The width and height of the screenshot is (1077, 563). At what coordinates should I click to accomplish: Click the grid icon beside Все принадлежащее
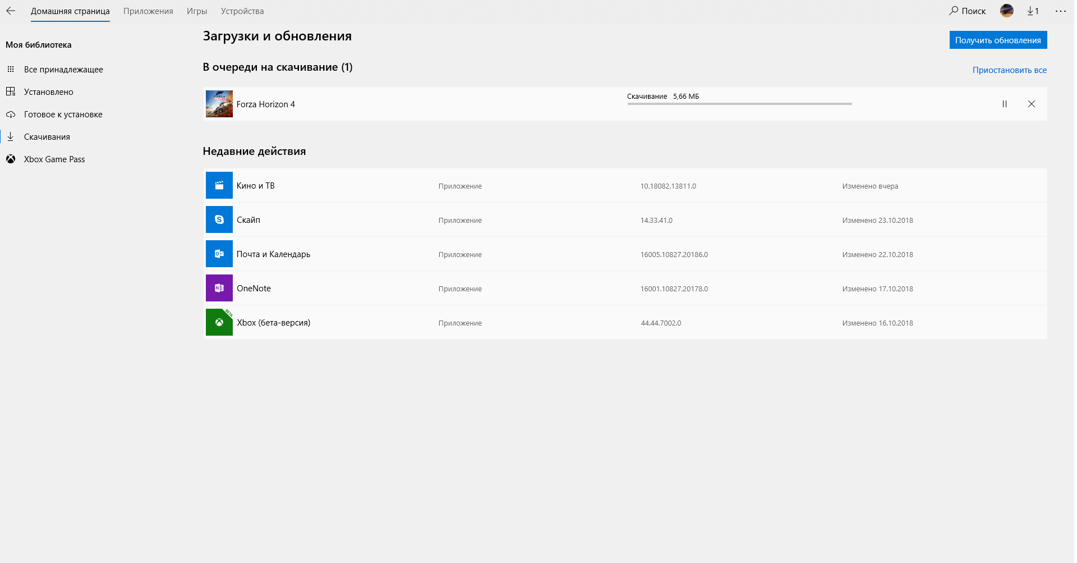coord(11,69)
